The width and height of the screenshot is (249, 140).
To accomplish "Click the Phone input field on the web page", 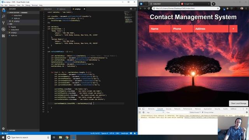I will (x=182, y=29).
